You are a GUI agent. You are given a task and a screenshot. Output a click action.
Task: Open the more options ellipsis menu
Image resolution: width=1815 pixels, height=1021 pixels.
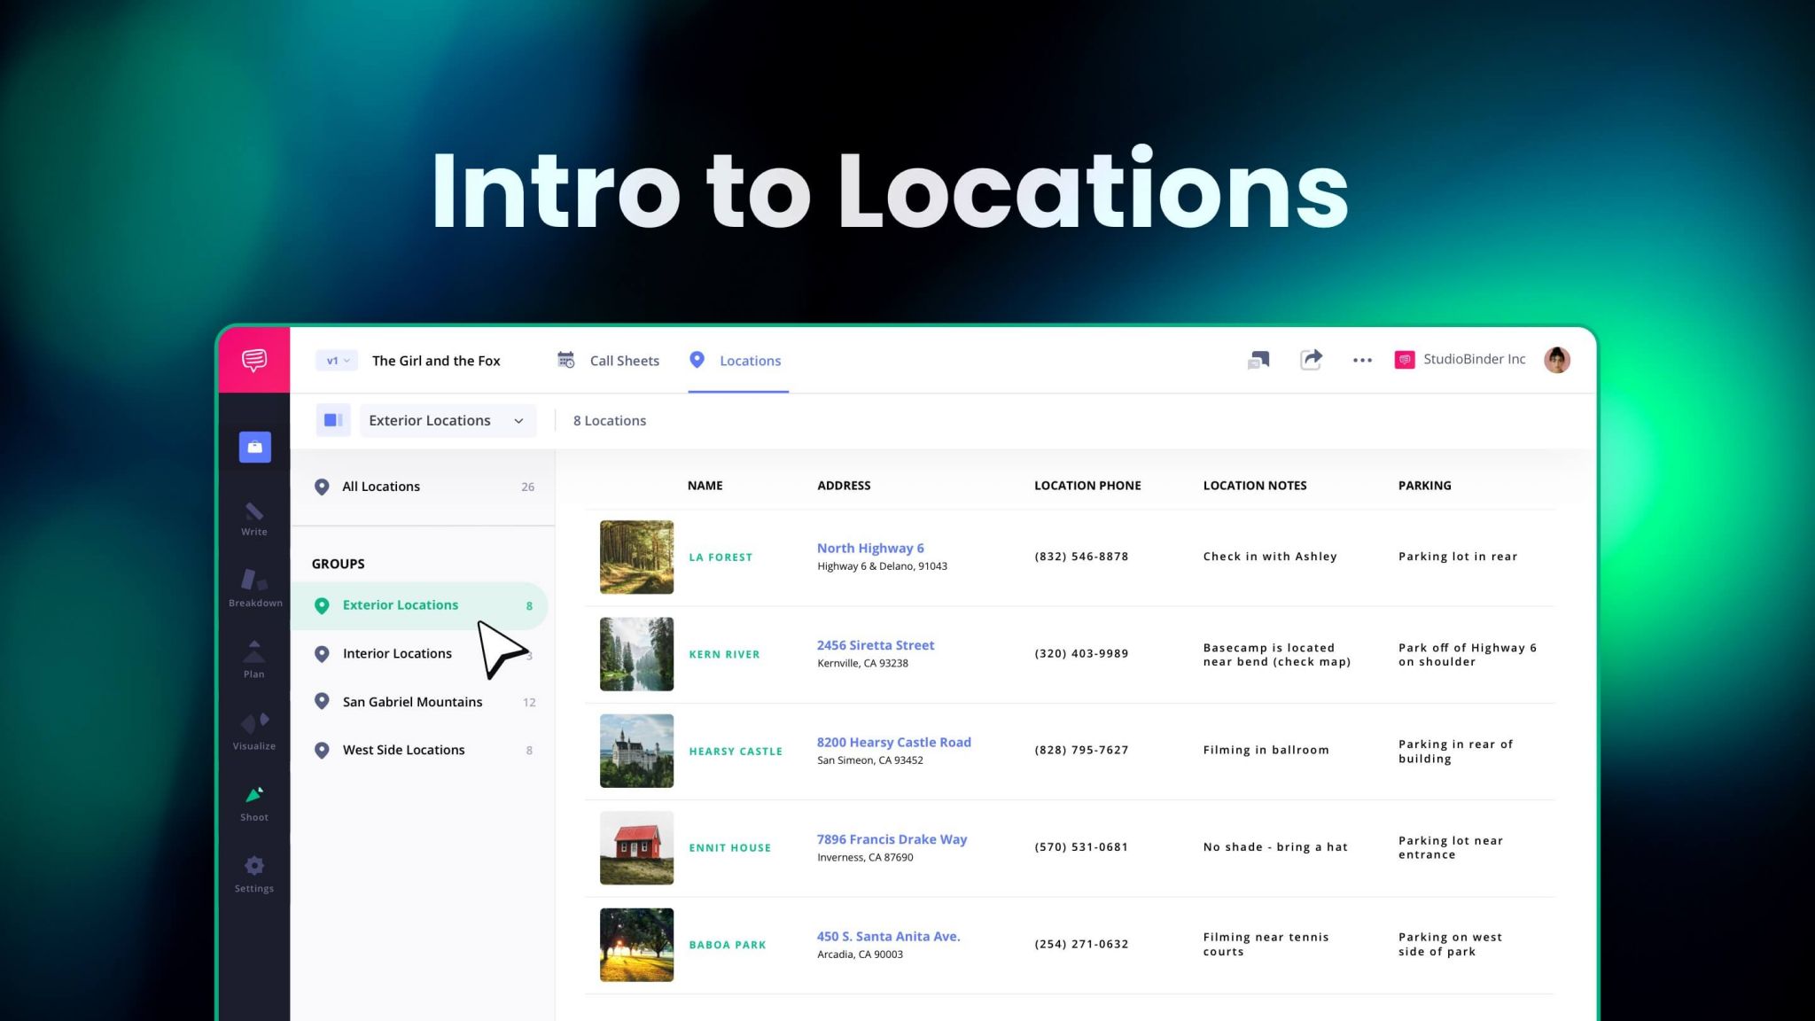[x=1362, y=360]
